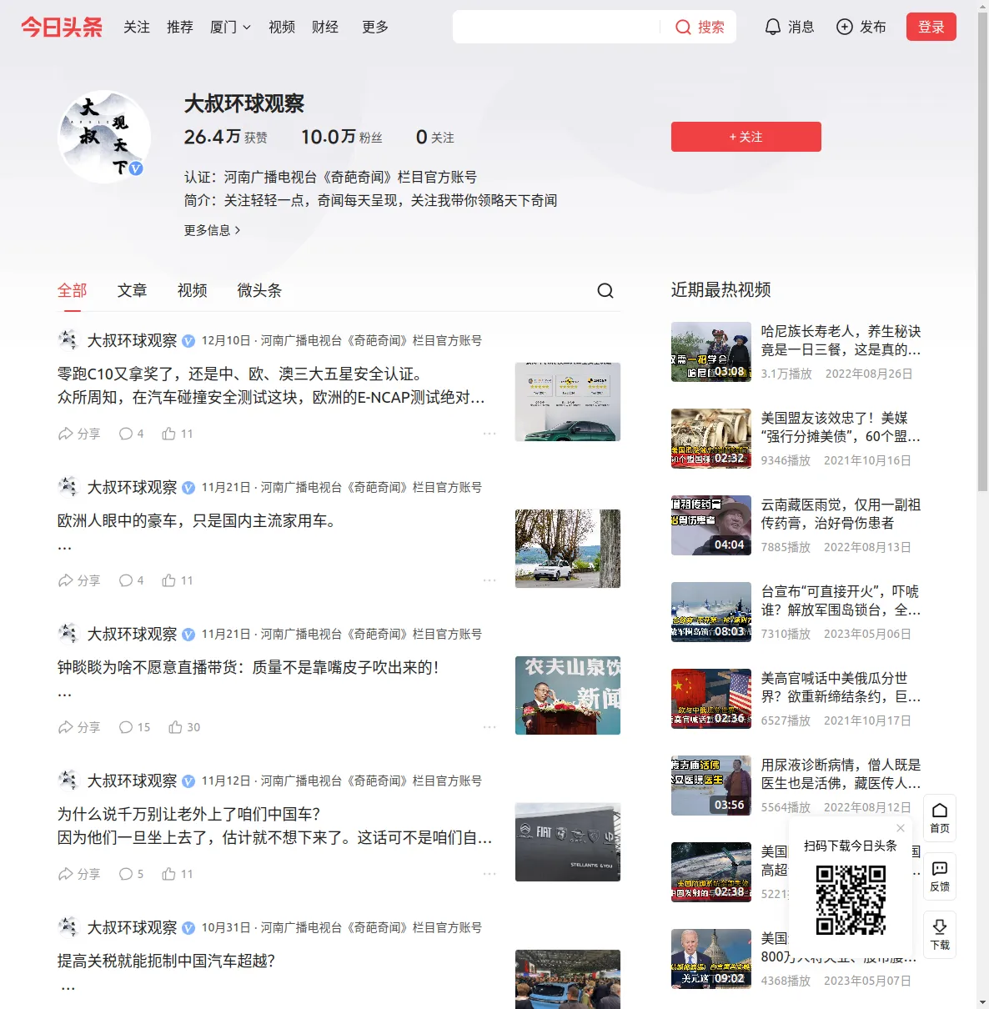Go to 关注 in top navigation
The height and width of the screenshot is (1009, 989).
coord(137,27)
